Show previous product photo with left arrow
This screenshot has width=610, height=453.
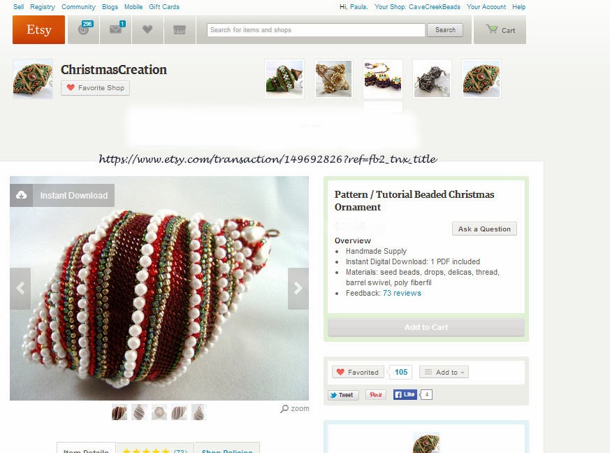[x=20, y=289]
